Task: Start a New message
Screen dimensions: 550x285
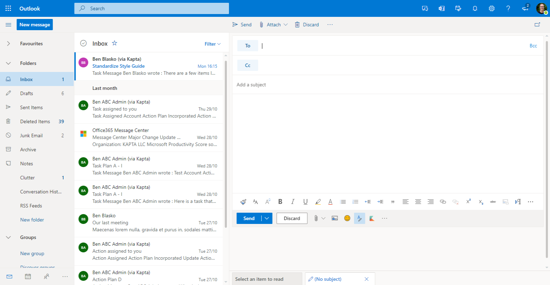Action: point(34,25)
